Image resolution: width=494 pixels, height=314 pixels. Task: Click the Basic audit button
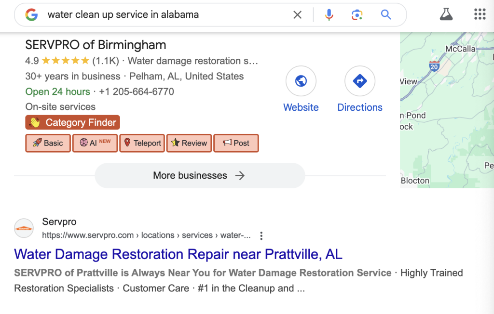tap(48, 143)
